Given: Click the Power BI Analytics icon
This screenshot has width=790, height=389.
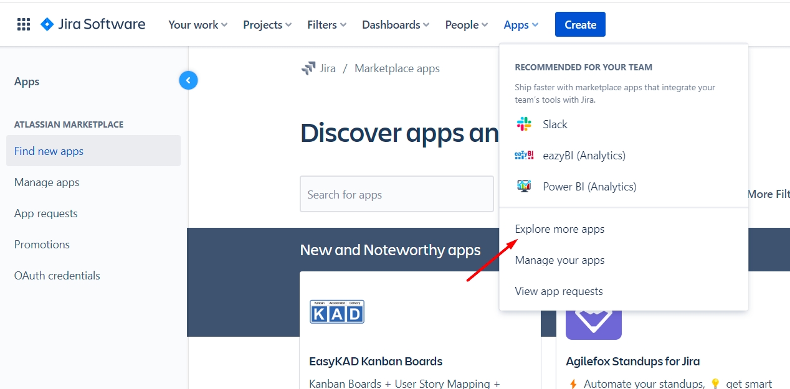Looking at the screenshot, I should [x=524, y=186].
